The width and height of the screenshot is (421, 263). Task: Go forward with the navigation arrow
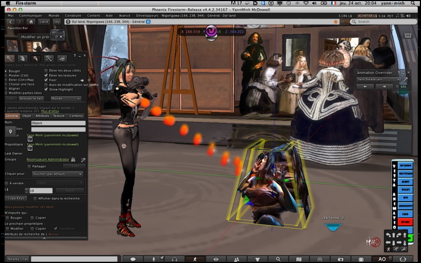[x=19, y=22]
